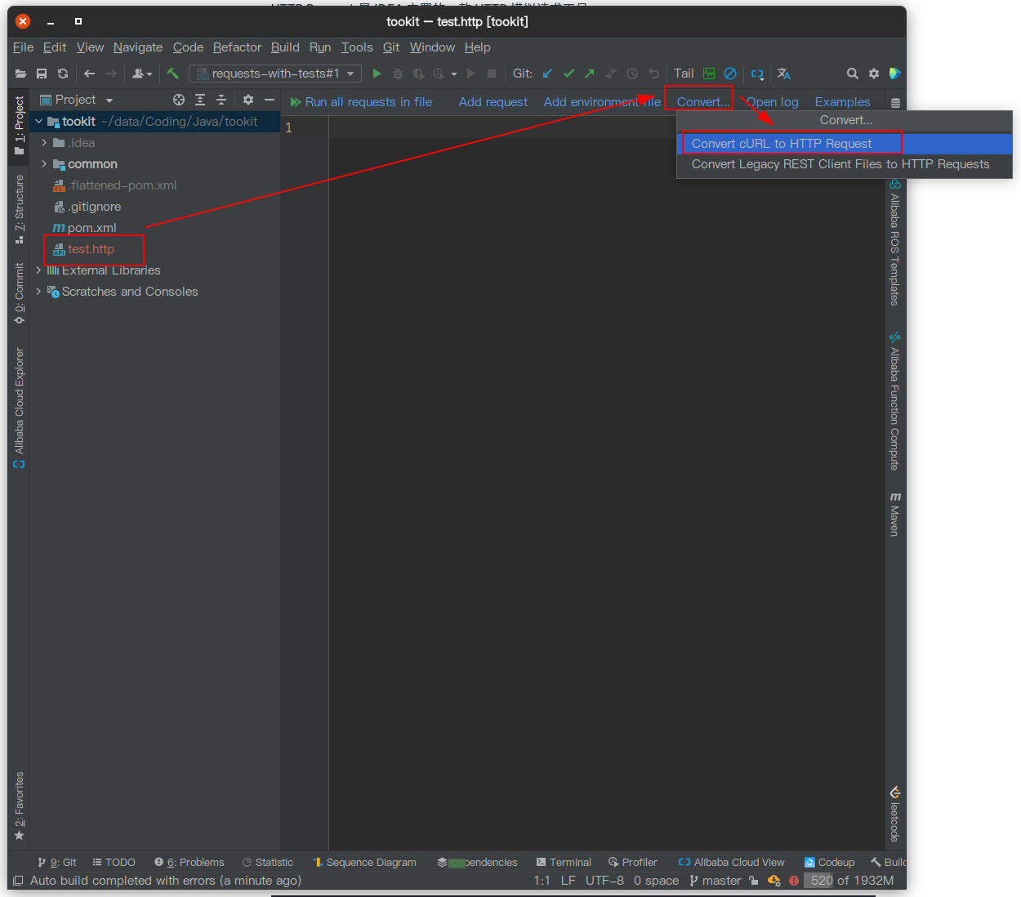Open the Terminal tool window tab
Image resolution: width=1021 pixels, height=897 pixels.
tap(564, 863)
